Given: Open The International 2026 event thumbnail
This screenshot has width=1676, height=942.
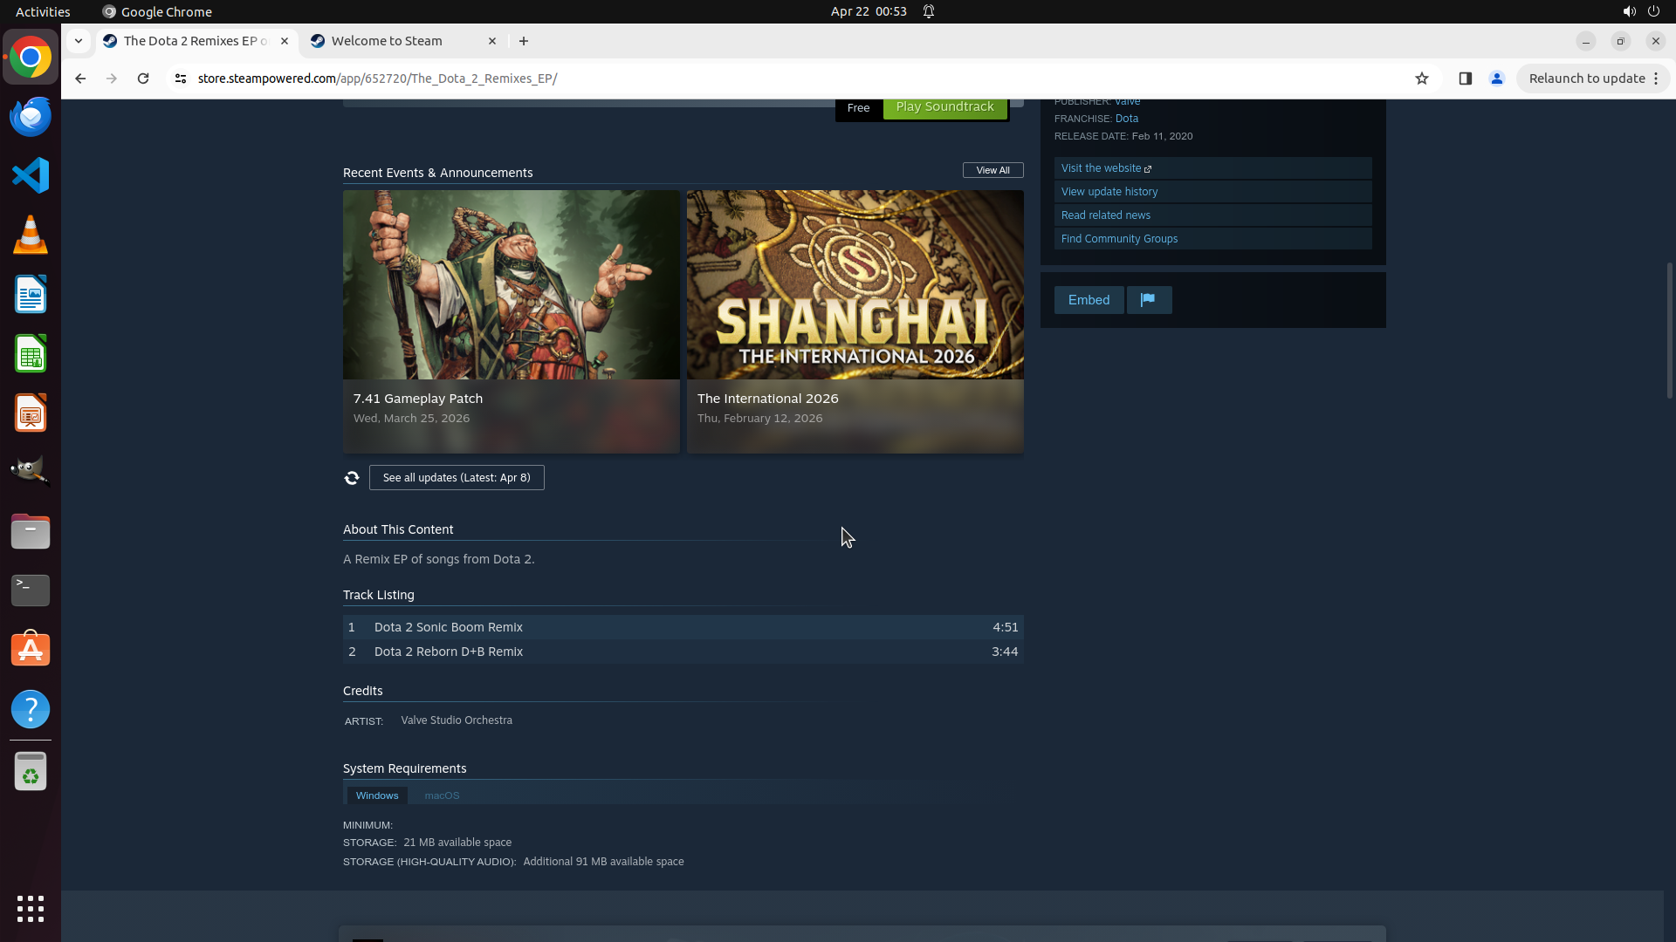Looking at the screenshot, I should click(855, 285).
